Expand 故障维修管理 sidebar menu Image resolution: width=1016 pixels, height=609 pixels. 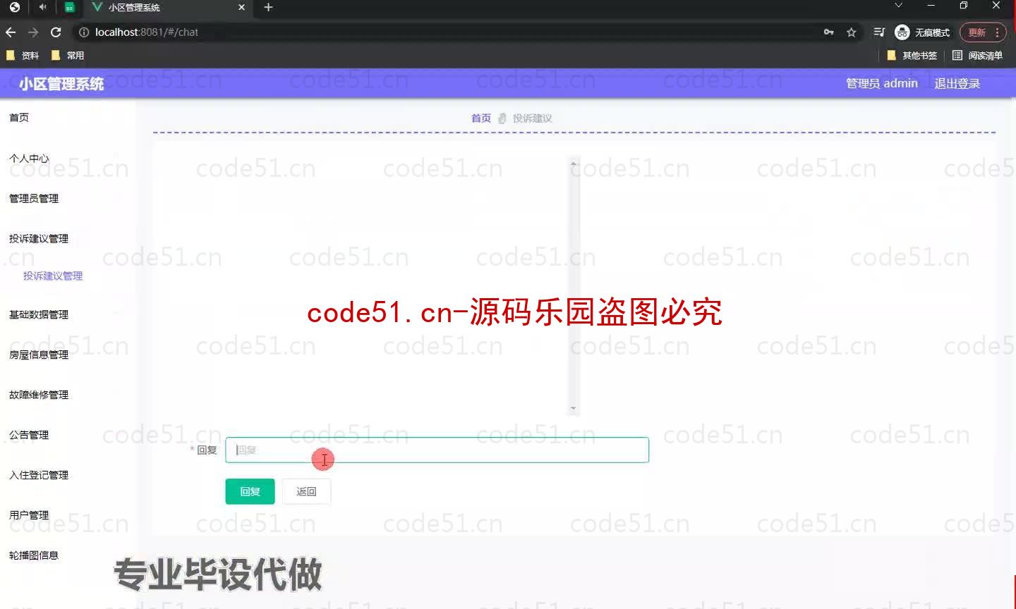[x=39, y=395]
